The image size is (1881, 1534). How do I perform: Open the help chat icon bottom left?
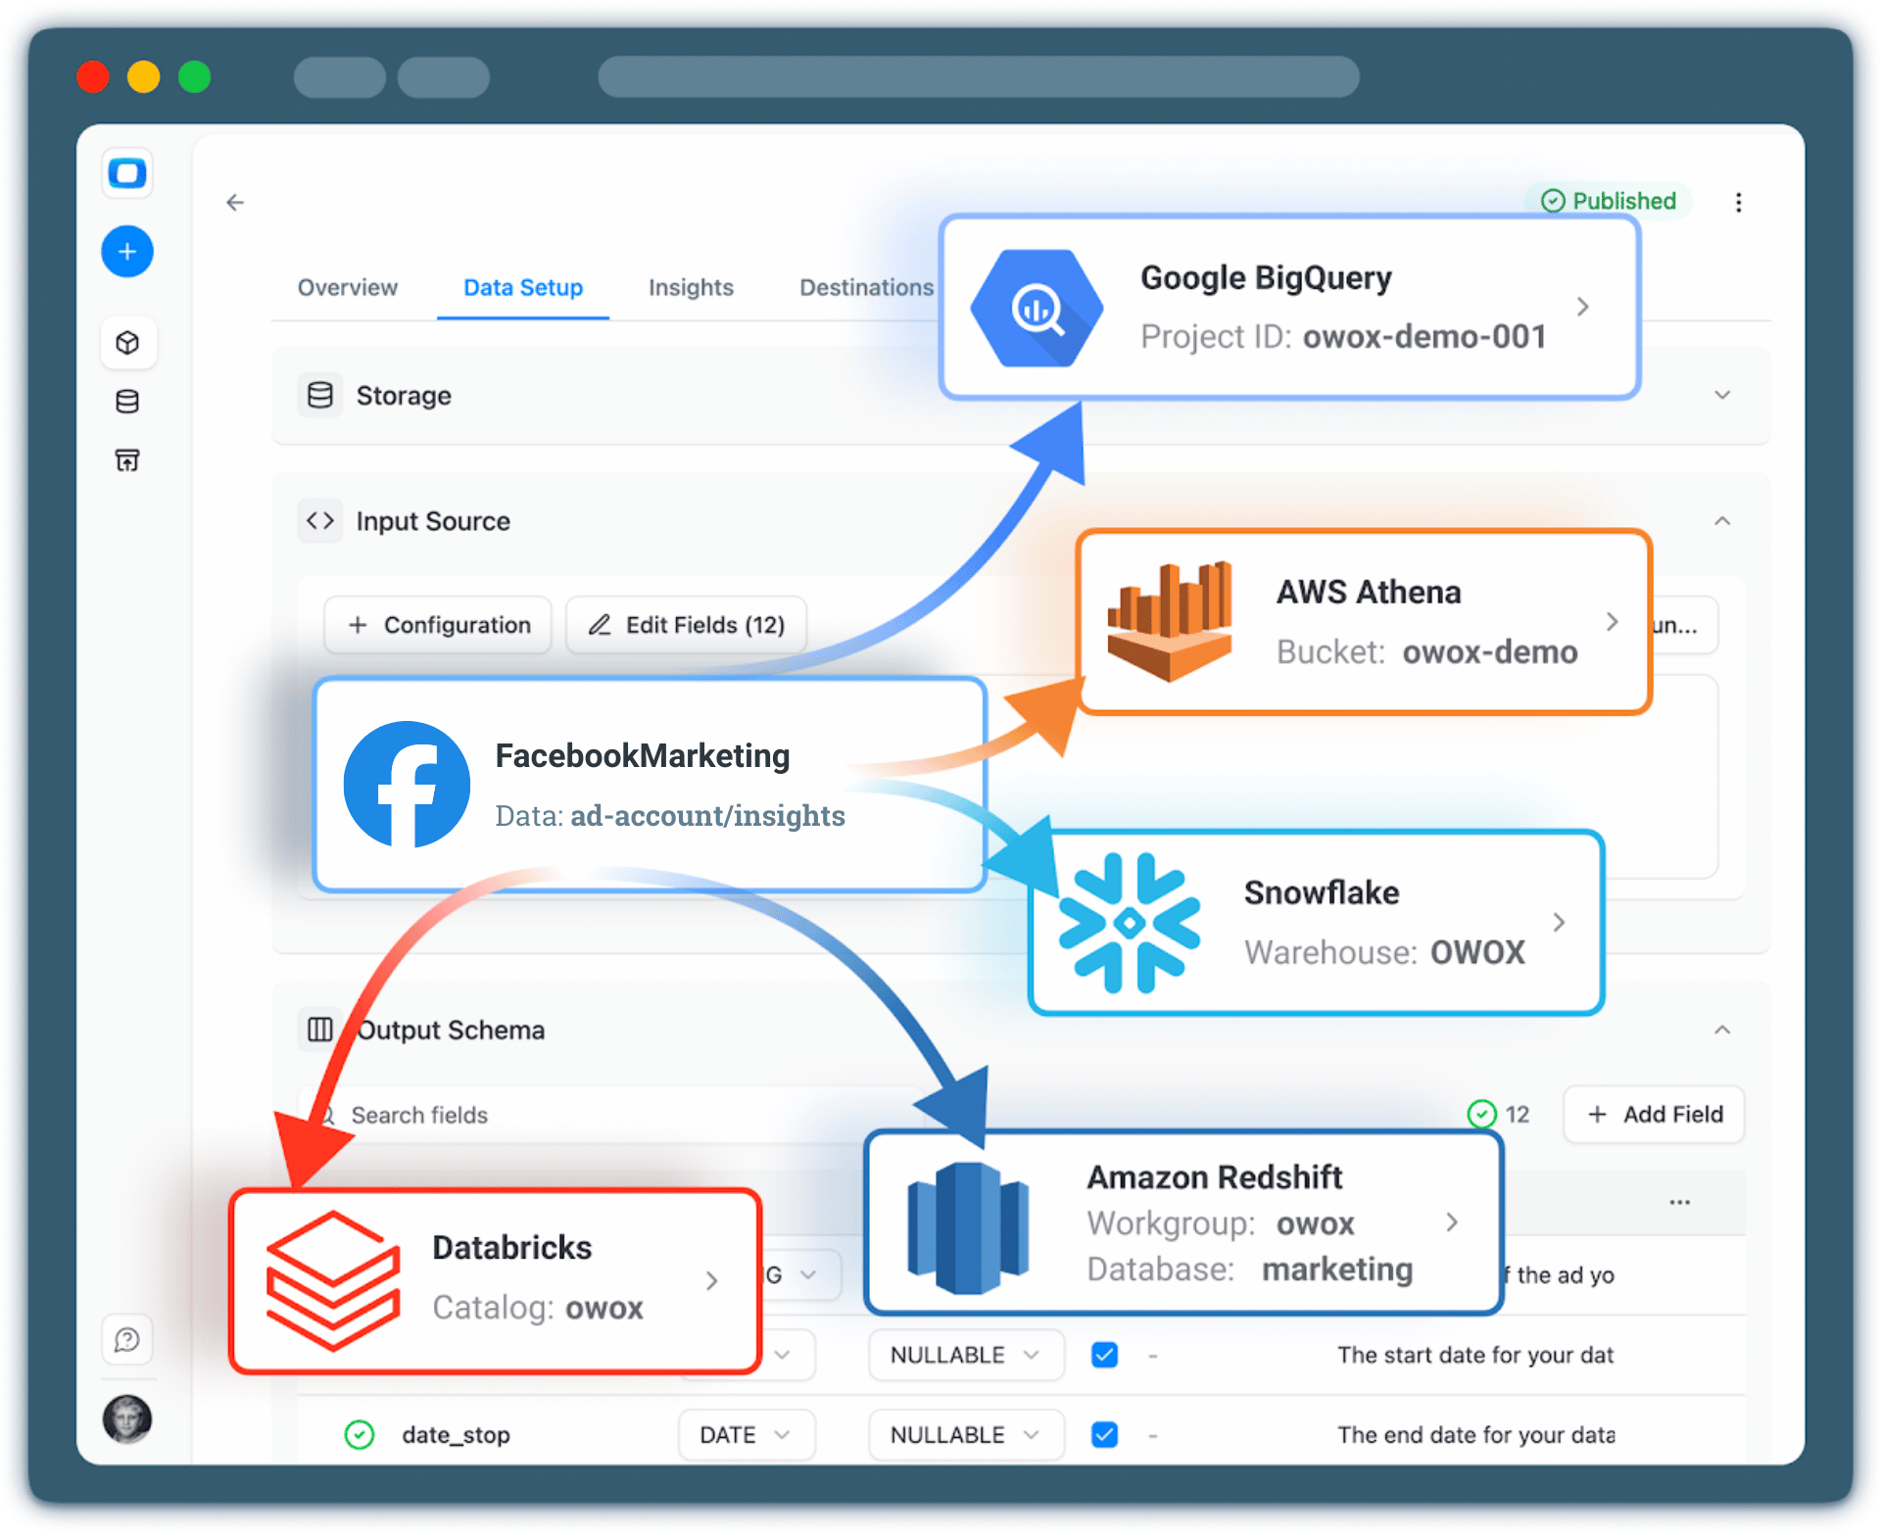(x=127, y=1339)
